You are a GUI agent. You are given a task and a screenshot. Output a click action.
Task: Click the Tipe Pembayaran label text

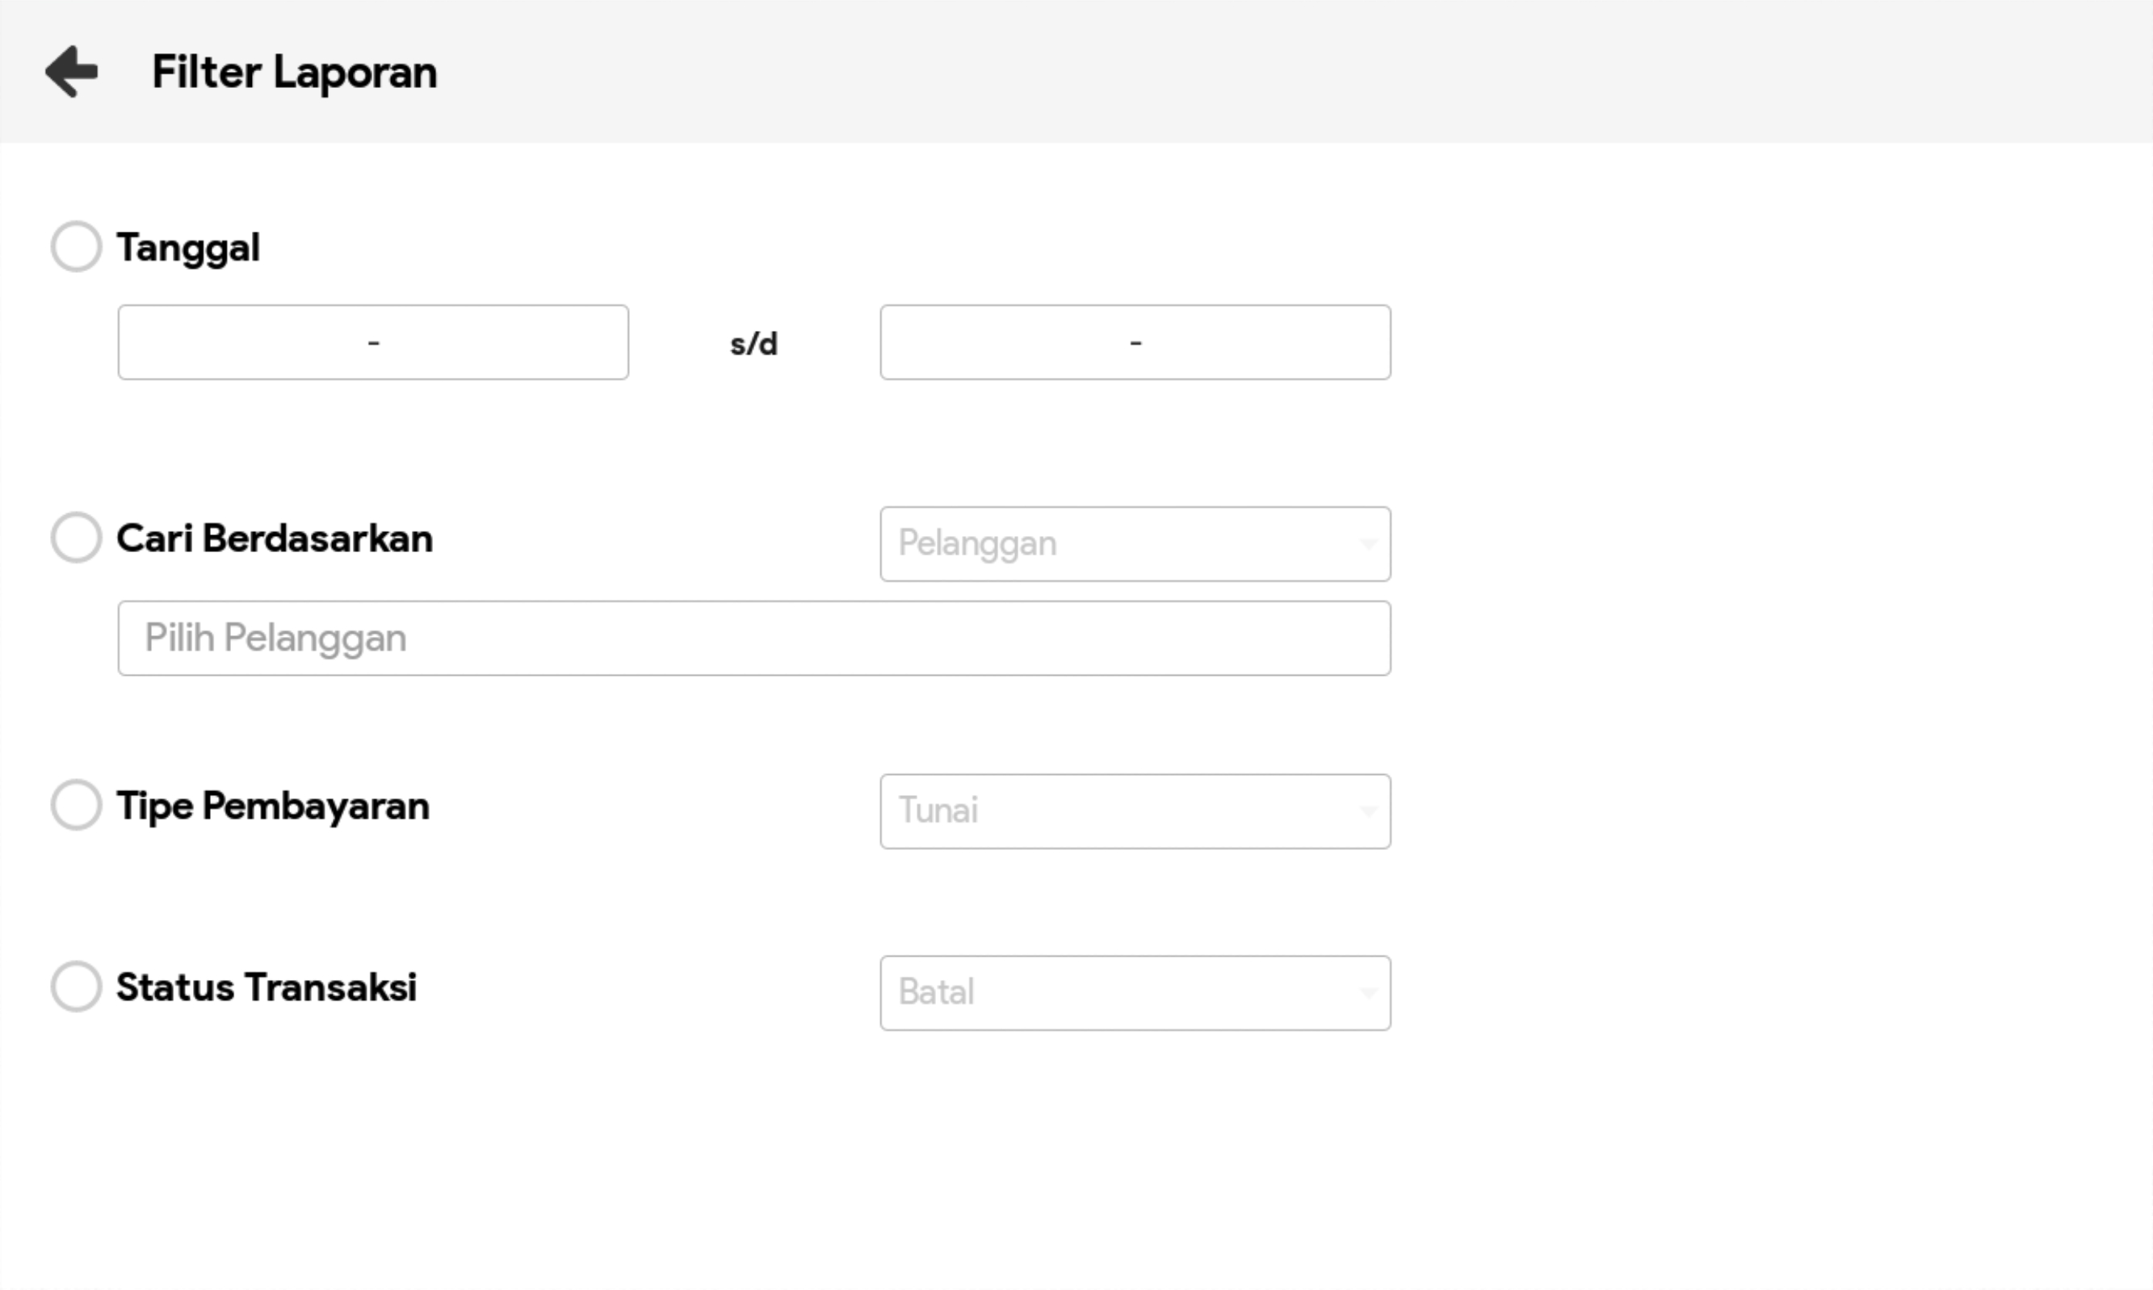click(273, 806)
